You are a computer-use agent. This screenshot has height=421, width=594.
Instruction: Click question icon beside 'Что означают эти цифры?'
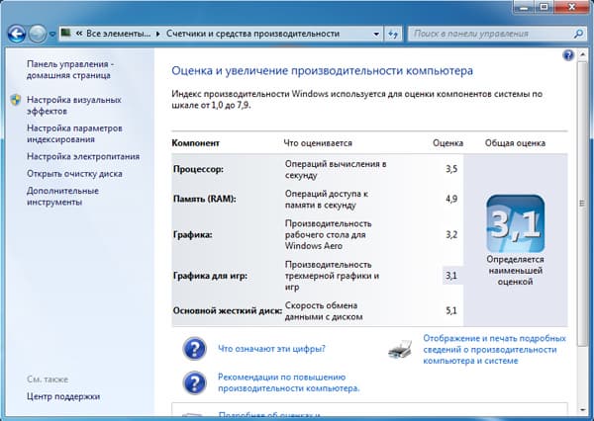[194, 349]
